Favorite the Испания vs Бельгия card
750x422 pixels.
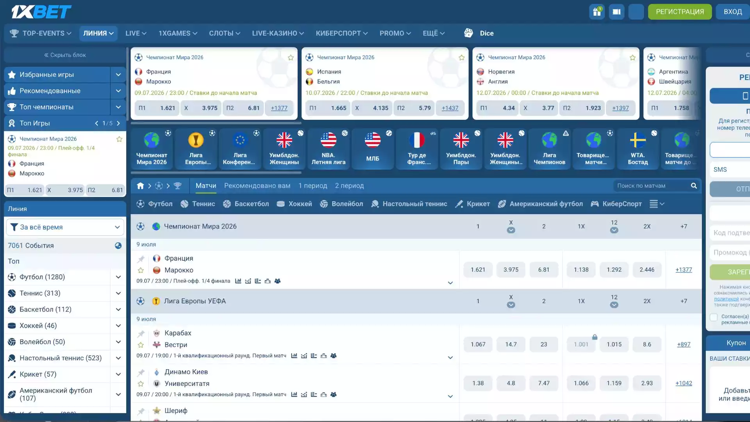click(462, 57)
